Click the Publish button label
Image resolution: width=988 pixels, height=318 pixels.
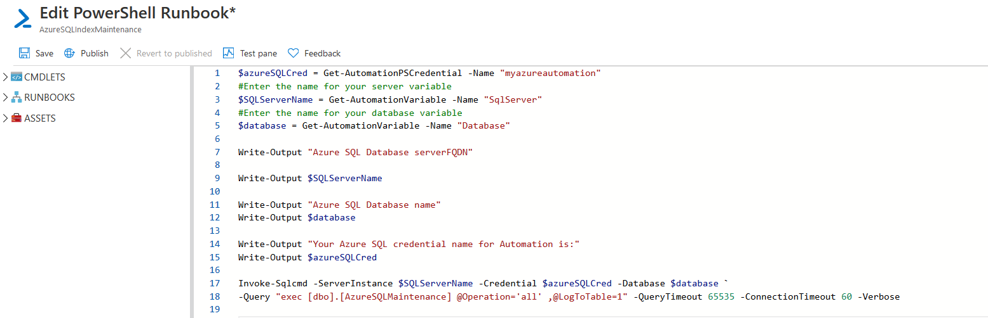(x=95, y=53)
